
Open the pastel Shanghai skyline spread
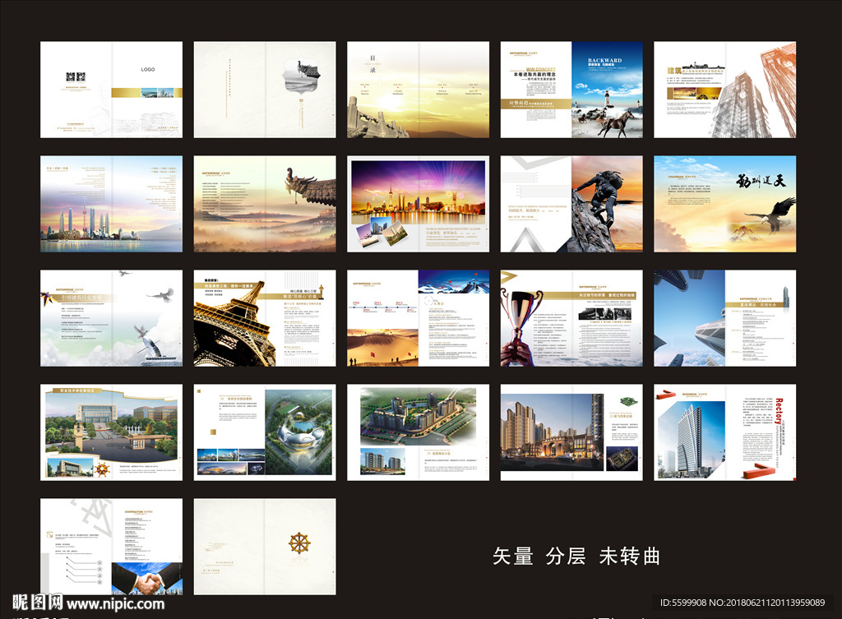[111, 204]
